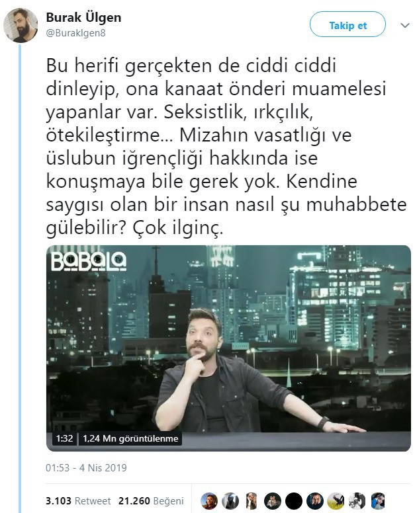Open third liker avatar in the row
Screen dimensions: 415x513
tap(252, 501)
